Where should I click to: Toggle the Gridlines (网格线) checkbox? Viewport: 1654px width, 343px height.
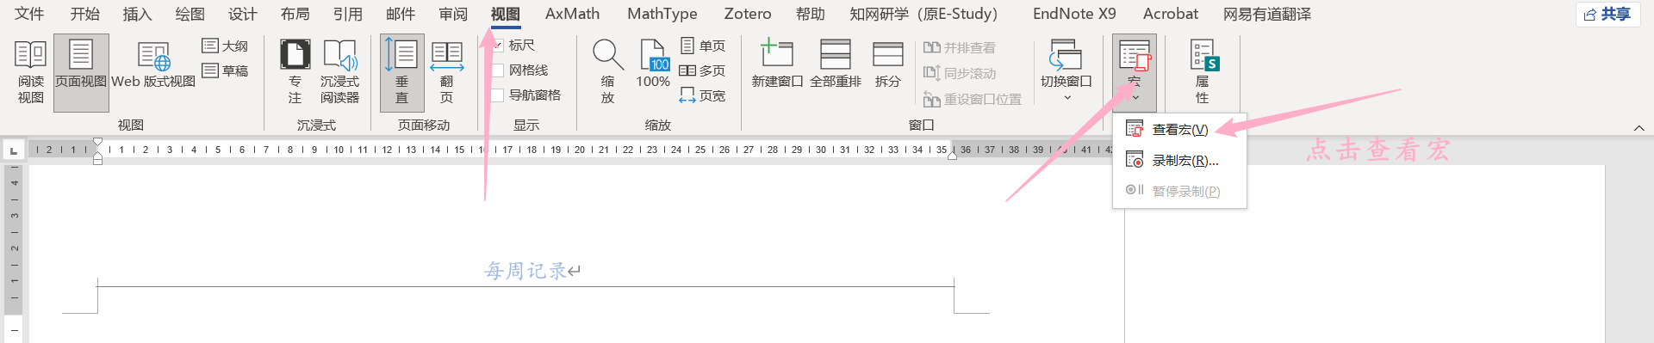[x=498, y=70]
